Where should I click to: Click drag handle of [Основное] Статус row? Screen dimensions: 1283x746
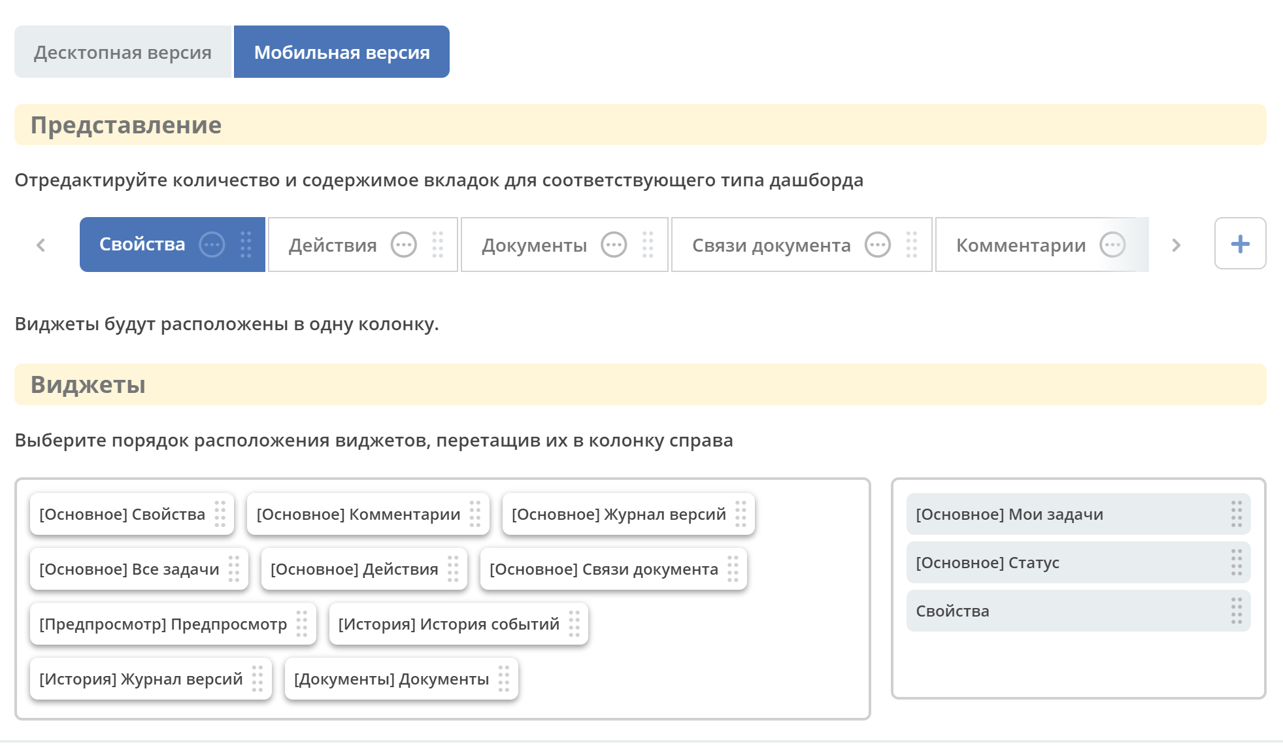1237,562
